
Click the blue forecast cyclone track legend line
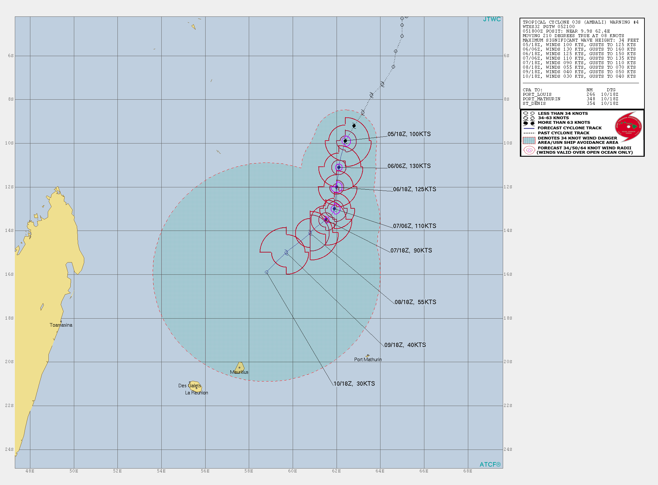click(x=528, y=128)
